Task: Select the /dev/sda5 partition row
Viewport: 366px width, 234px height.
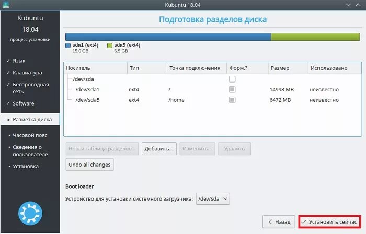Action: pos(212,100)
